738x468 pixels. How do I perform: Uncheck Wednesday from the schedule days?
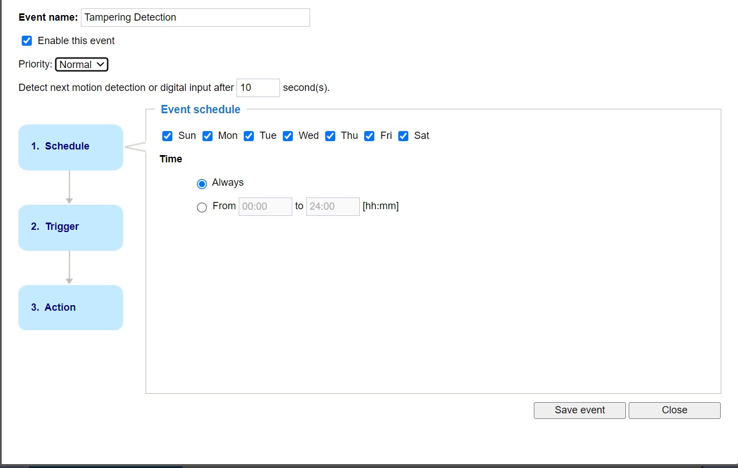288,136
